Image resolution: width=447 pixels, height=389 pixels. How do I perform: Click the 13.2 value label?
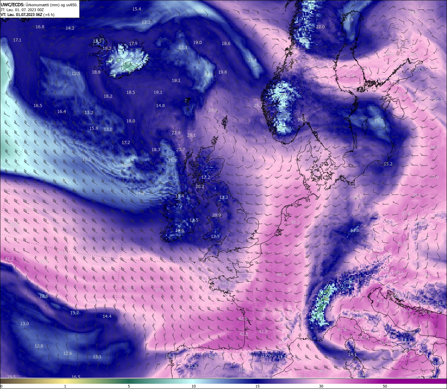pos(89,113)
